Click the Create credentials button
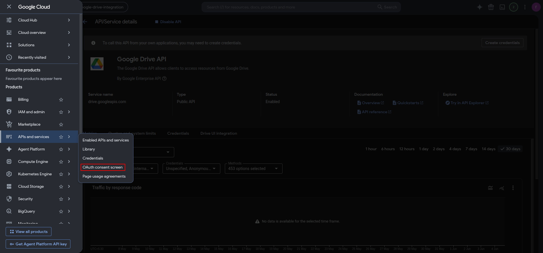 (503, 43)
